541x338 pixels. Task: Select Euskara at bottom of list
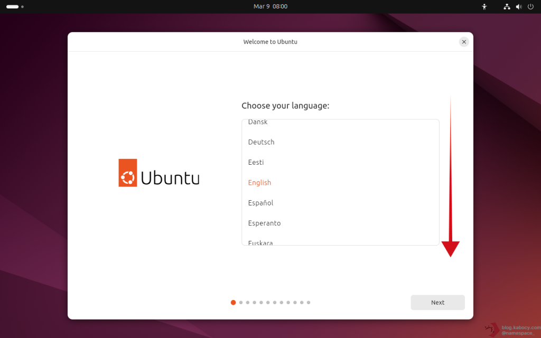pos(260,242)
